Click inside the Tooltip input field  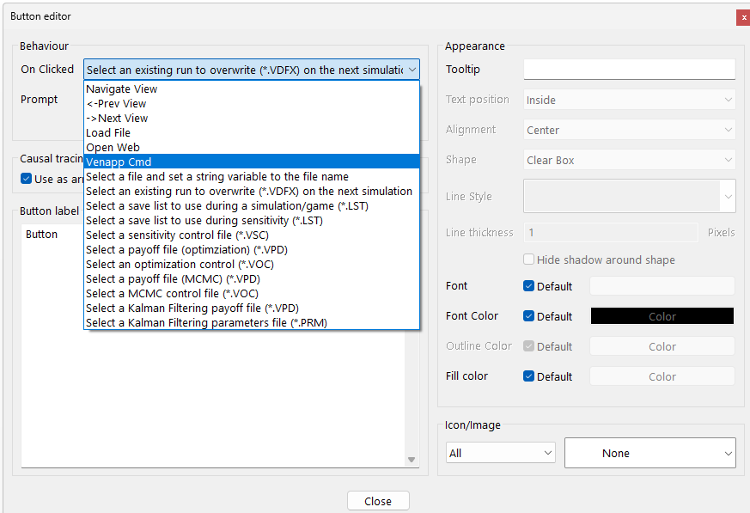(629, 69)
